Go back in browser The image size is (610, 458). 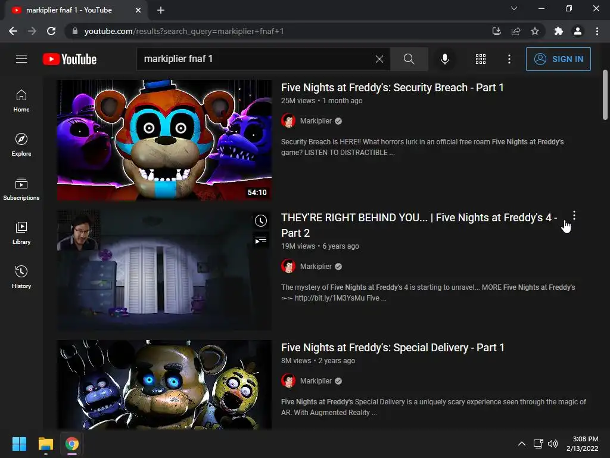(13, 31)
